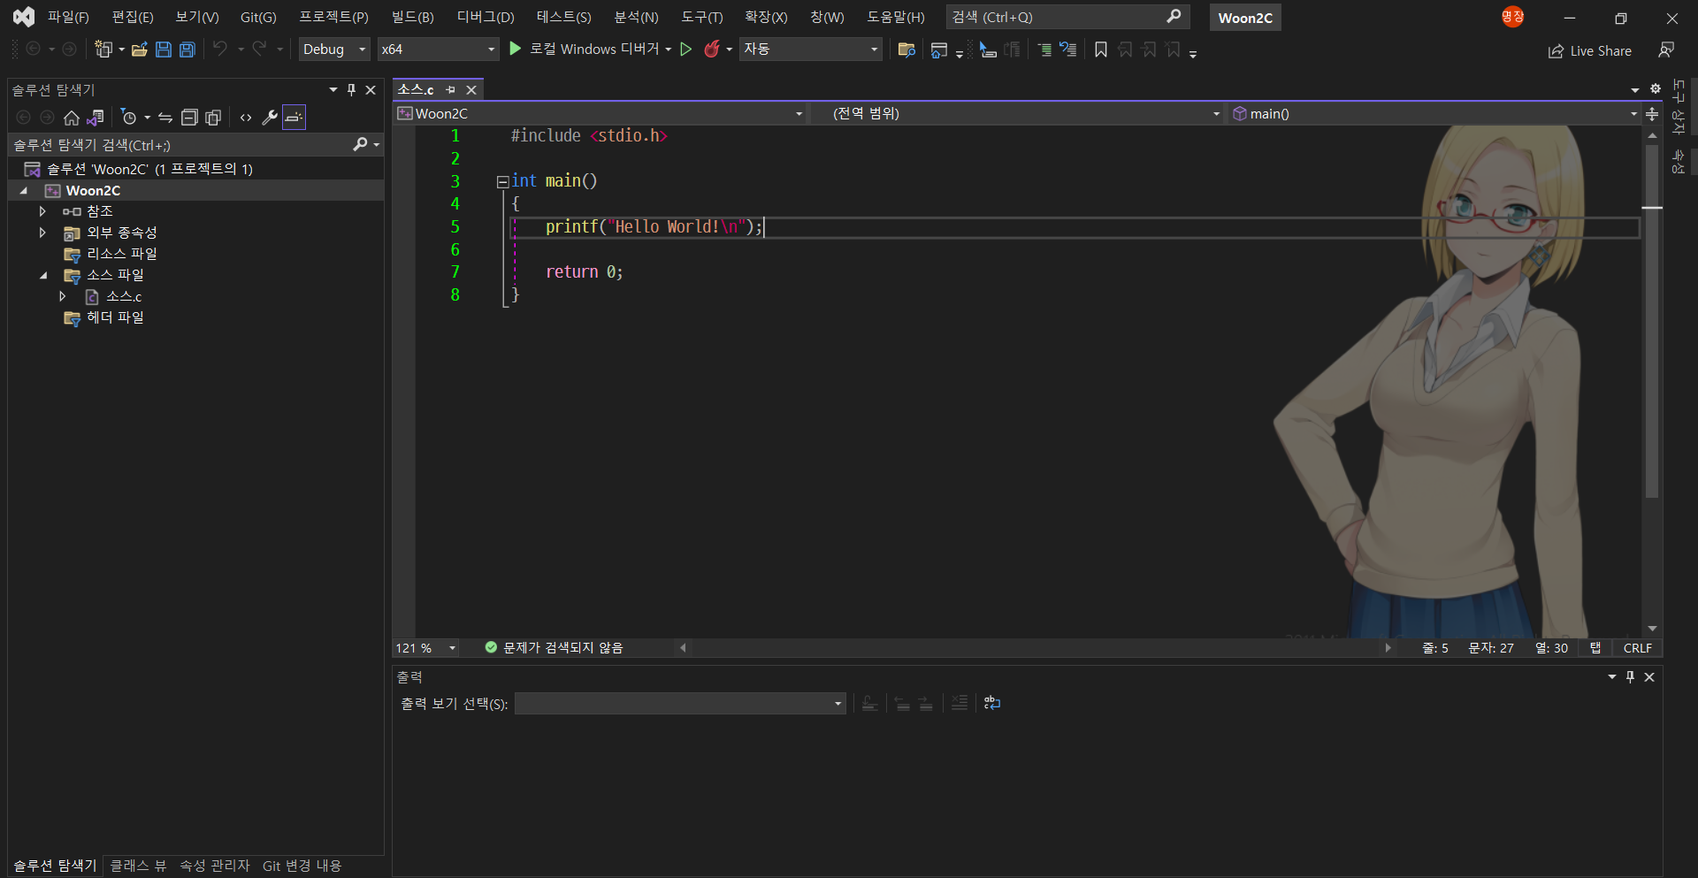Open the main() member dropdown
Screen dimensions: 1698x878
point(1434,113)
